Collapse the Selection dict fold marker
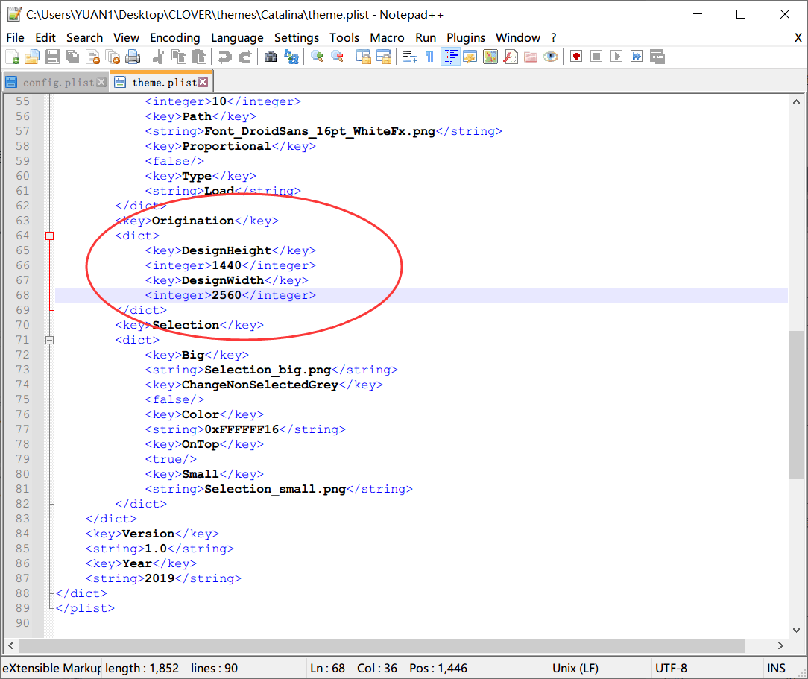This screenshot has height=679, width=808. 49,340
